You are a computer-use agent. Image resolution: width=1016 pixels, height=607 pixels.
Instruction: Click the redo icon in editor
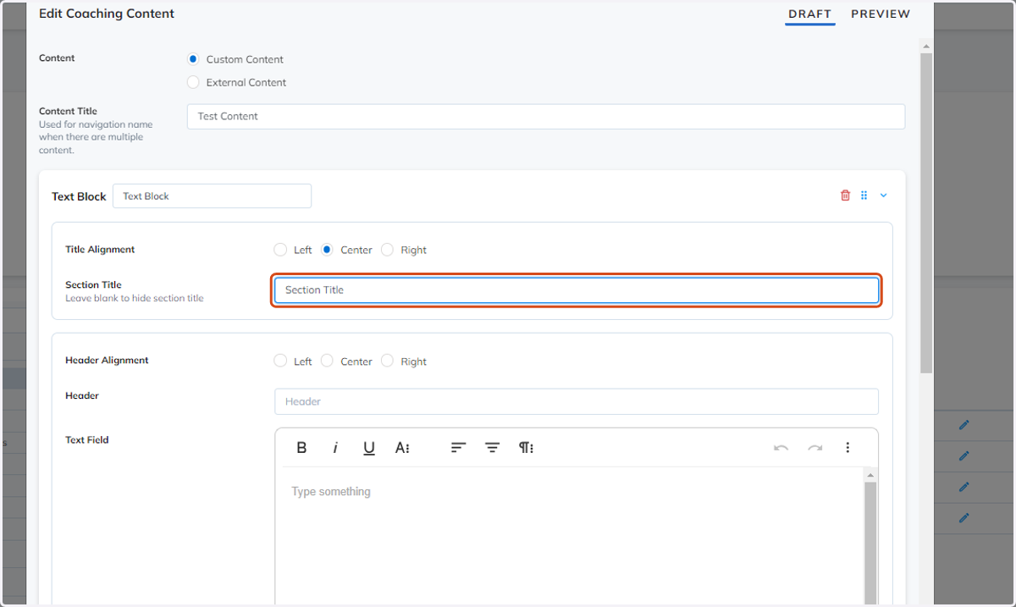click(814, 448)
